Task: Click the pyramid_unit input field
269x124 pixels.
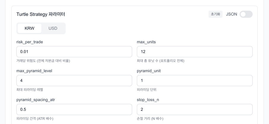Action: pyautogui.click(x=194, y=81)
